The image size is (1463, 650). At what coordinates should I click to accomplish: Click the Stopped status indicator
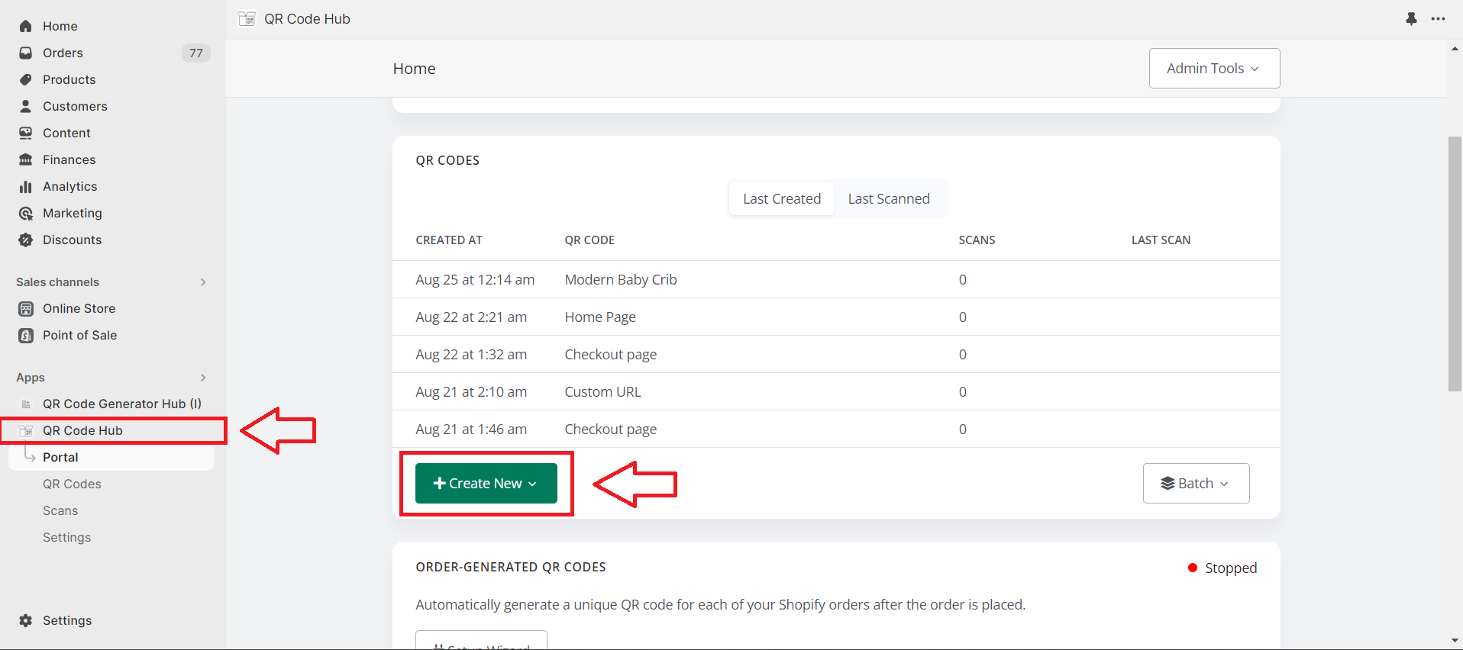(1222, 568)
